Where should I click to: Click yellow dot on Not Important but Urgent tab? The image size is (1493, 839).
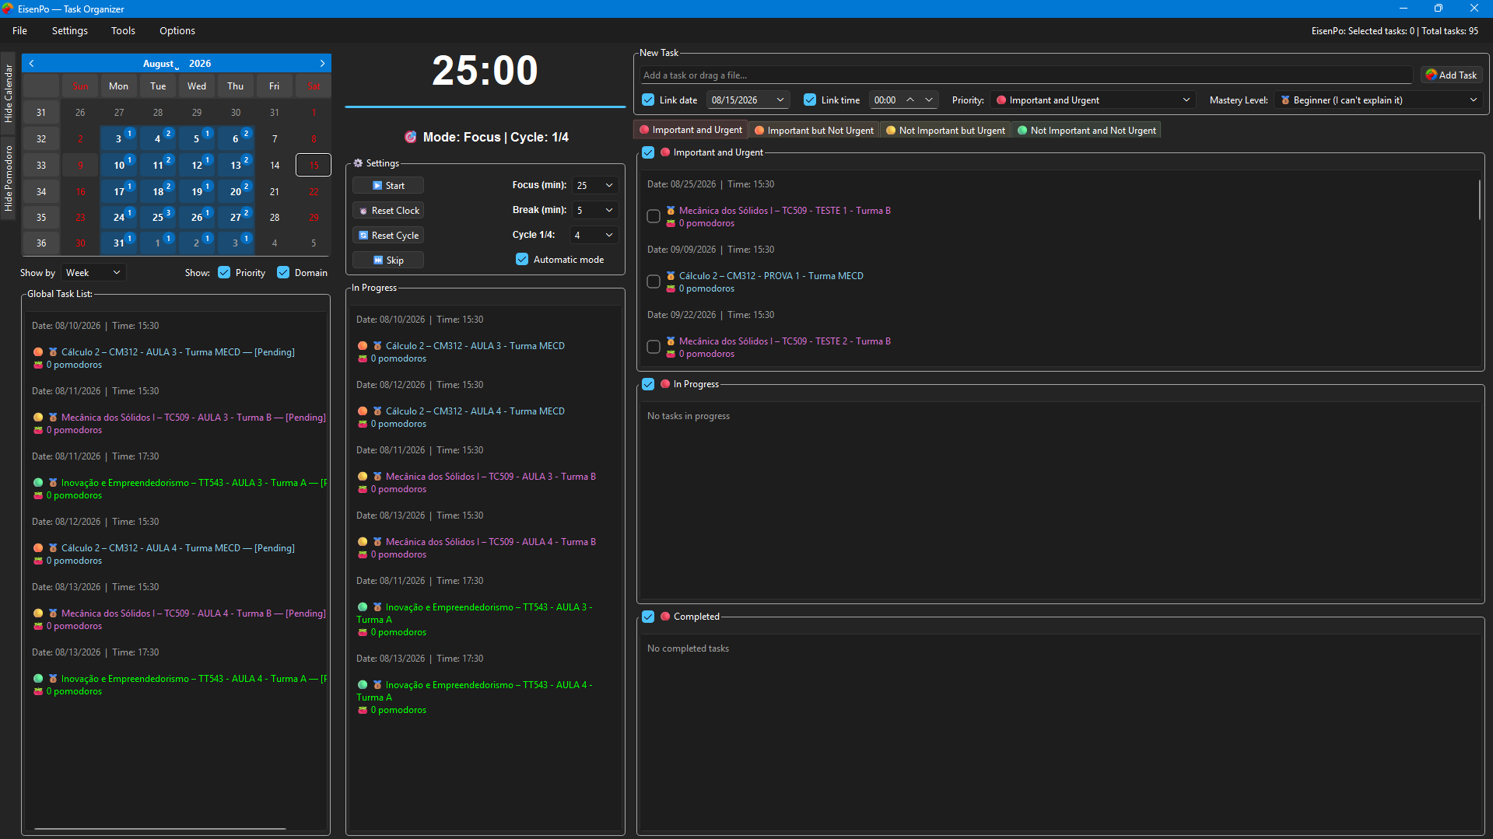891,131
